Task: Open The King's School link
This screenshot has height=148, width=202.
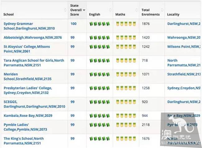Action: click(x=24, y=141)
